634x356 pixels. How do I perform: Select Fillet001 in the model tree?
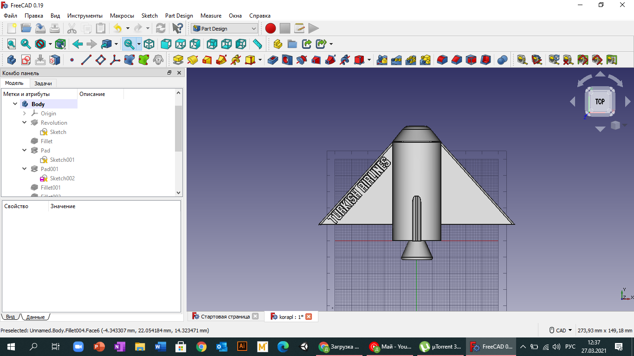click(50, 188)
